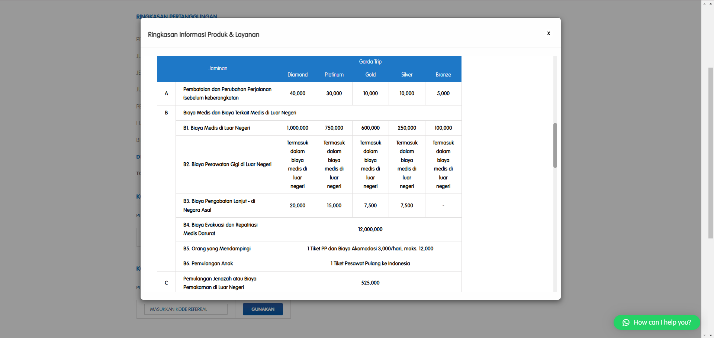Click 'B2. Biaya Perawatan Gigi di Luar Negeri'
The image size is (714, 338).
click(227, 165)
